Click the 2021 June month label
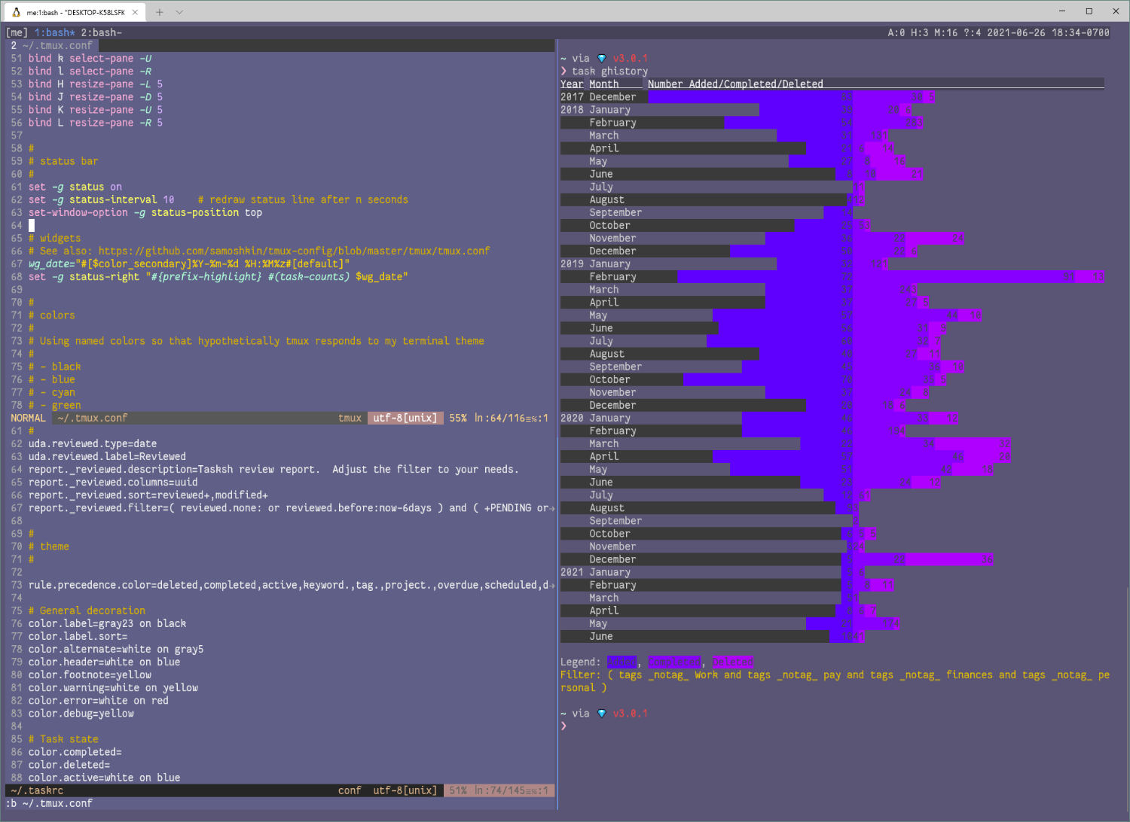 click(x=601, y=636)
